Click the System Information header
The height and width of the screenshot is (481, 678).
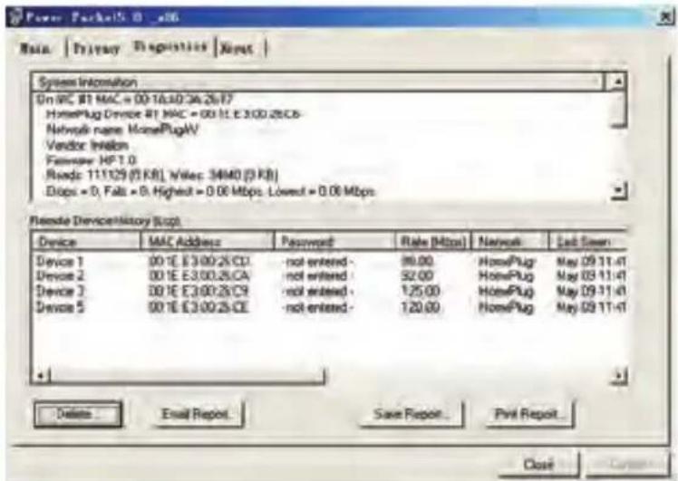pos(318,82)
